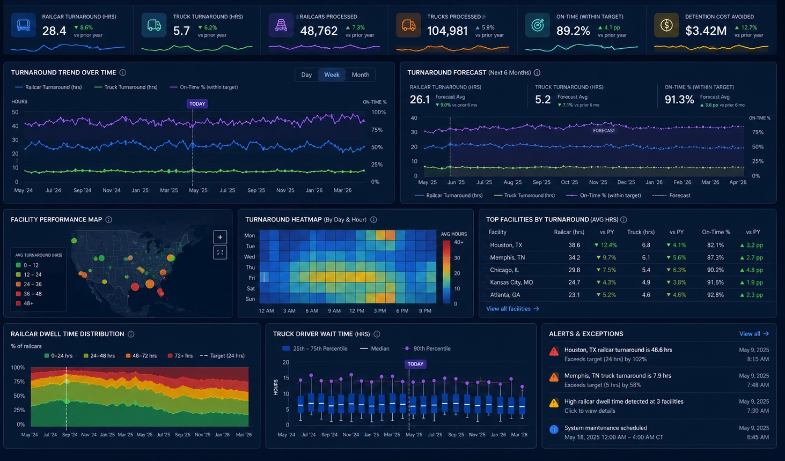
Task: Toggle 72+ hrs dwell legend item
Action: point(180,356)
